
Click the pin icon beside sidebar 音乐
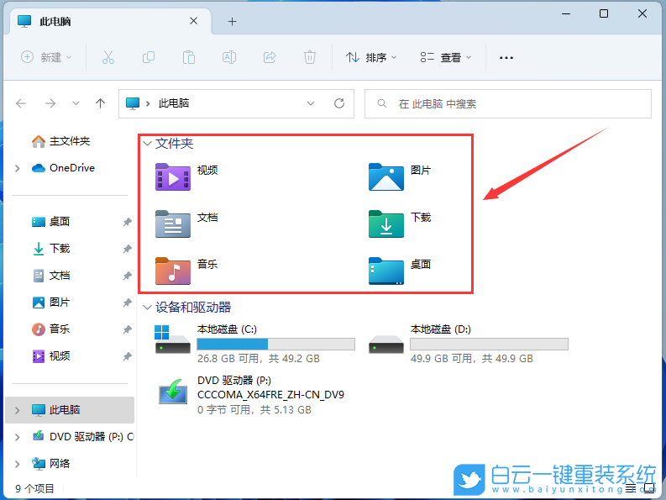127,329
